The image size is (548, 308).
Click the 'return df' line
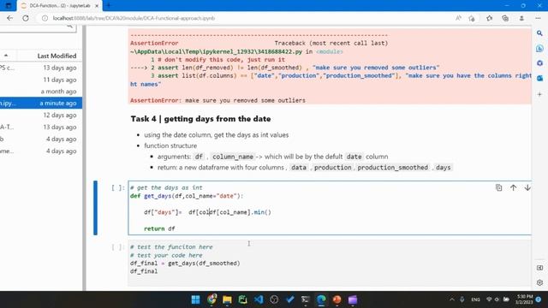tap(159, 228)
